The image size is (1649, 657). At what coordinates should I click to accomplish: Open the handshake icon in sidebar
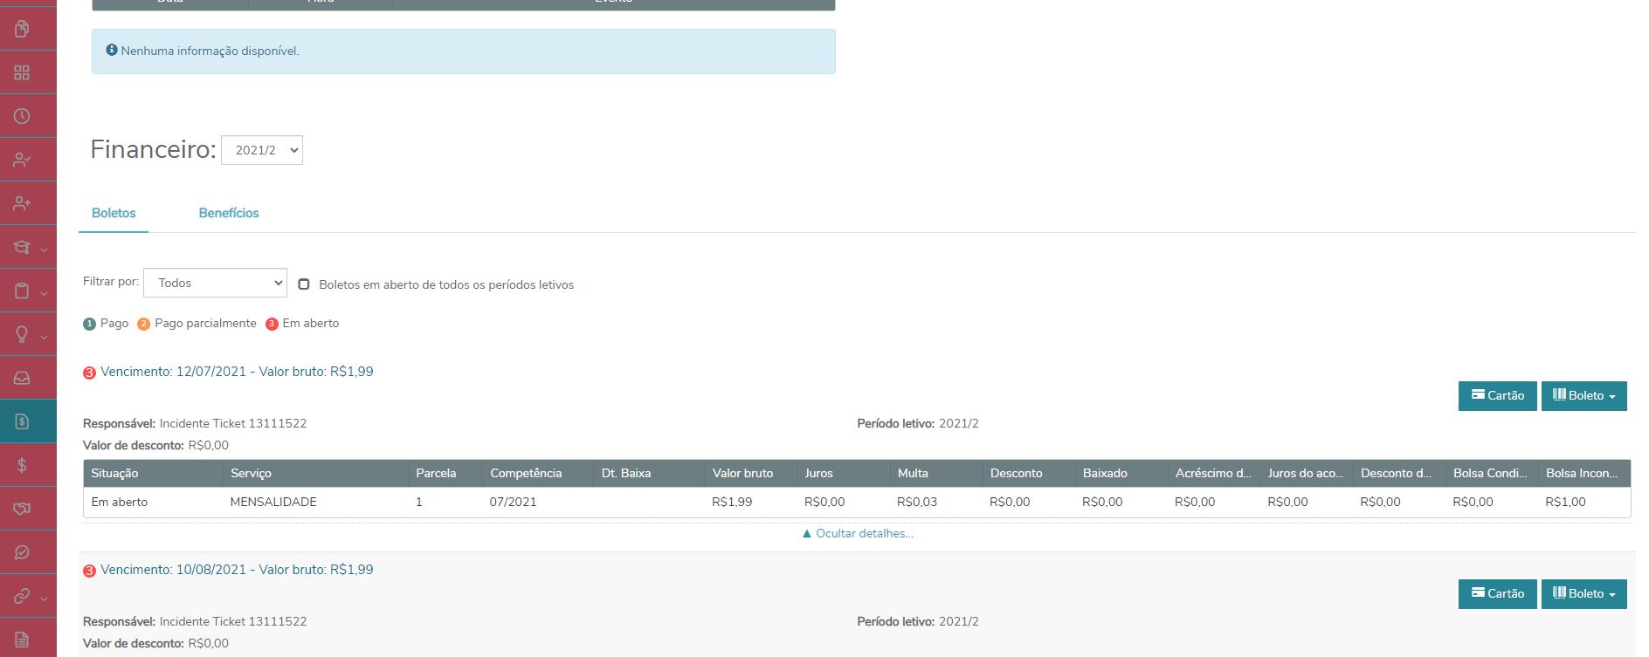pyautogui.click(x=23, y=509)
